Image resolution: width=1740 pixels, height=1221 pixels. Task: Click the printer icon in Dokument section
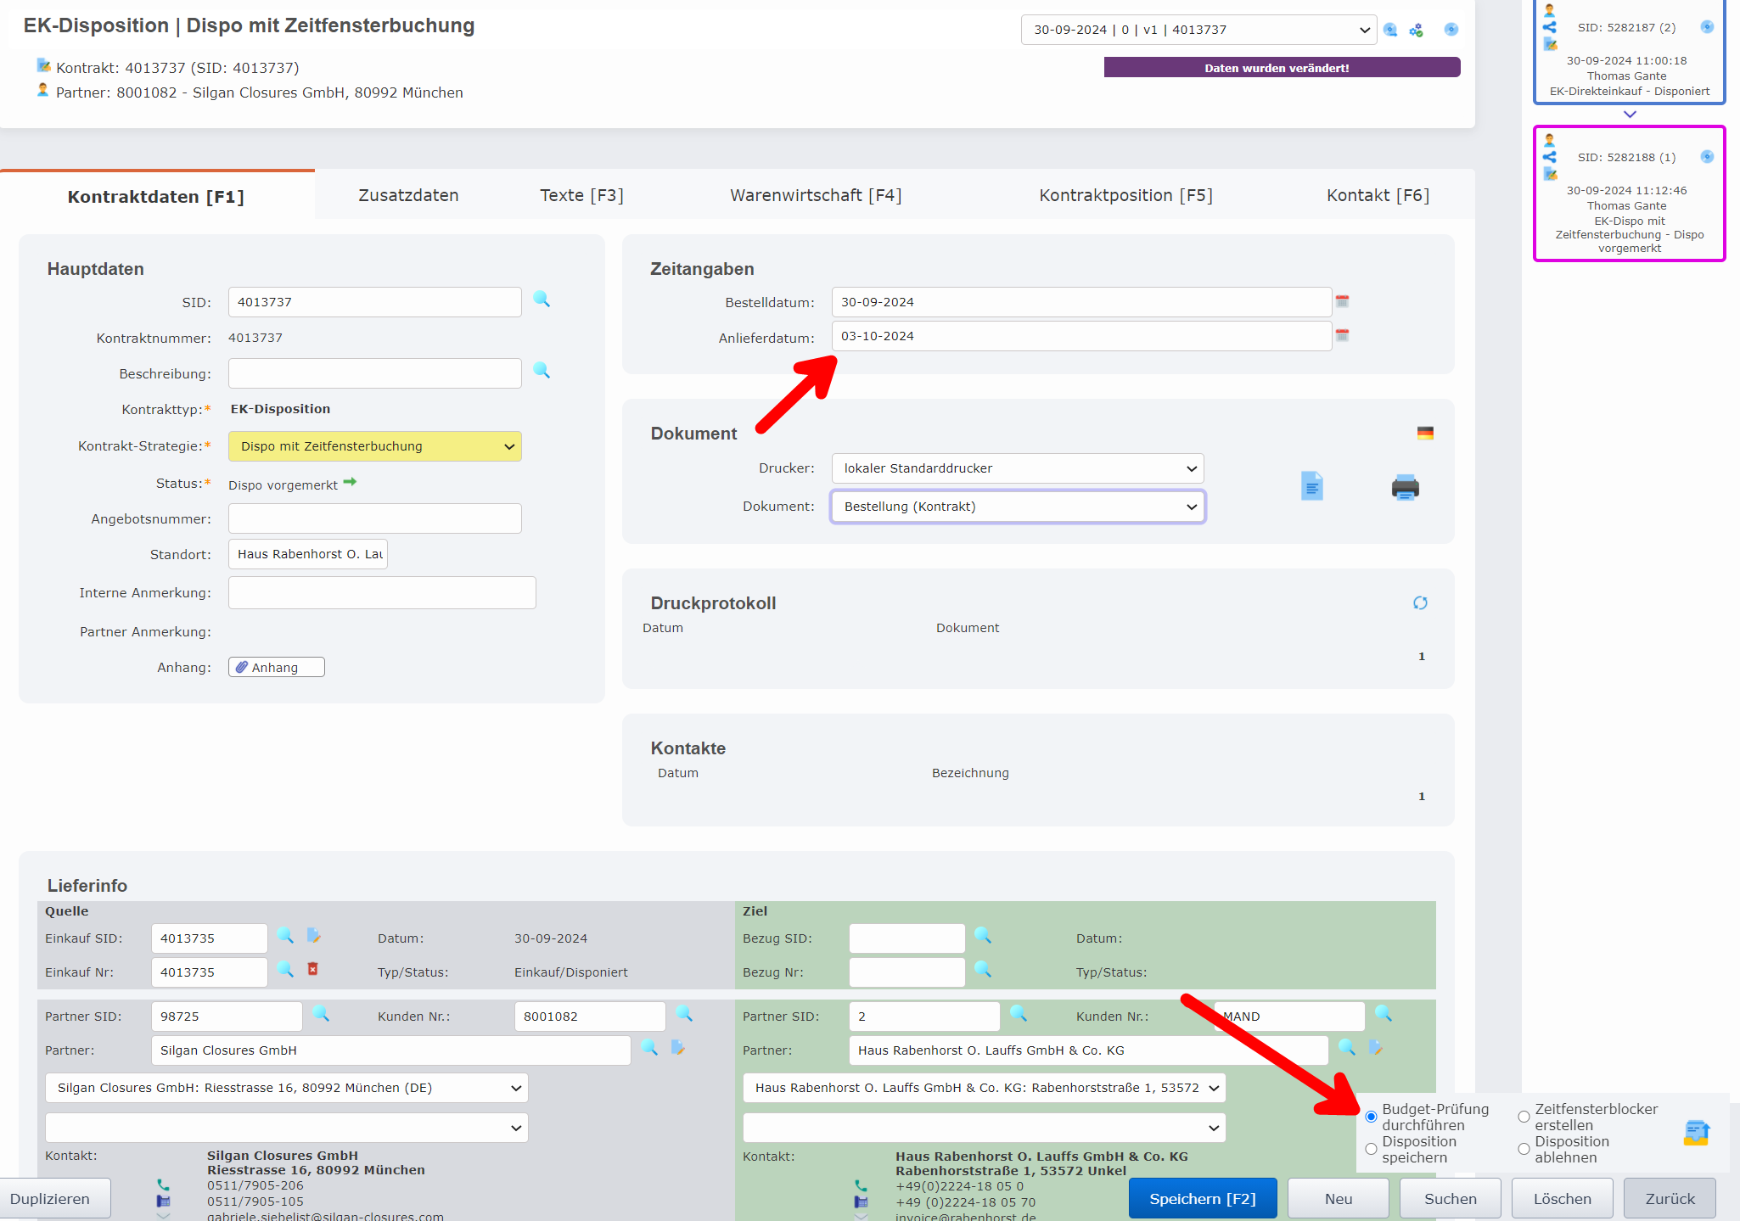click(1405, 488)
